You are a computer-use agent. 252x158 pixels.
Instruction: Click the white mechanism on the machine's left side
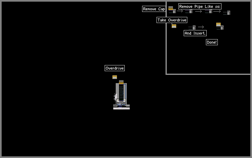115,97
